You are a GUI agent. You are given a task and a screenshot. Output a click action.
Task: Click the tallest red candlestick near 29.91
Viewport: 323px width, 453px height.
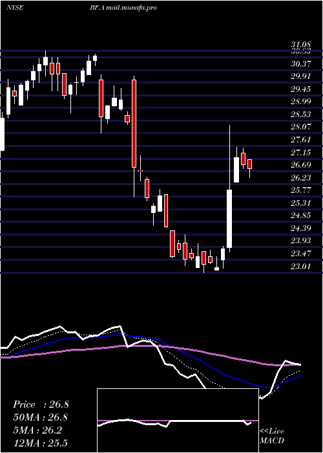tap(134, 124)
